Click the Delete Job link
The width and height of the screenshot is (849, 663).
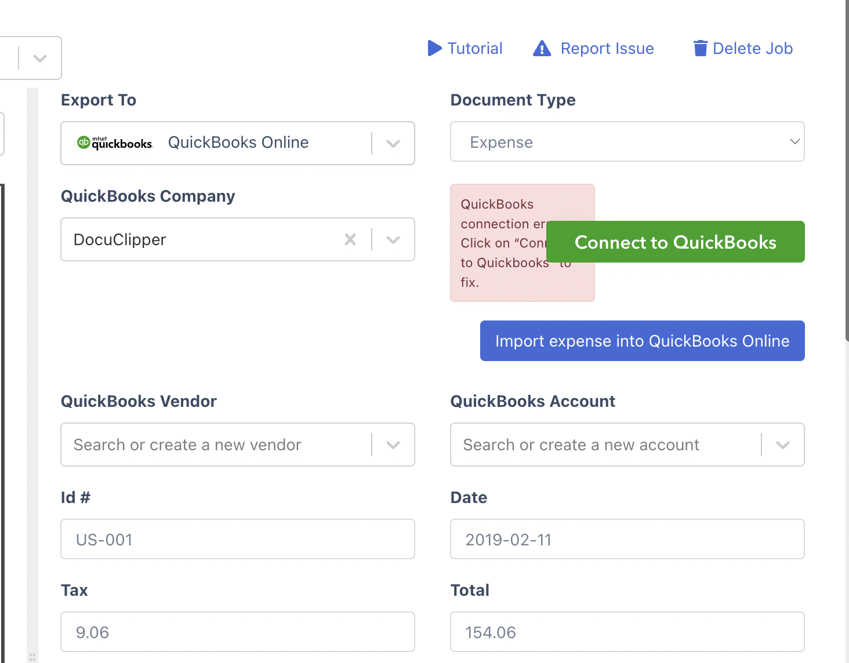click(x=753, y=49)
